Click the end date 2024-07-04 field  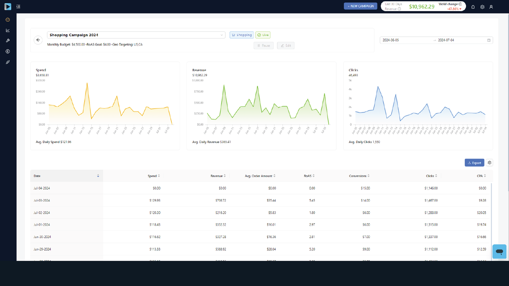(461, 40)
